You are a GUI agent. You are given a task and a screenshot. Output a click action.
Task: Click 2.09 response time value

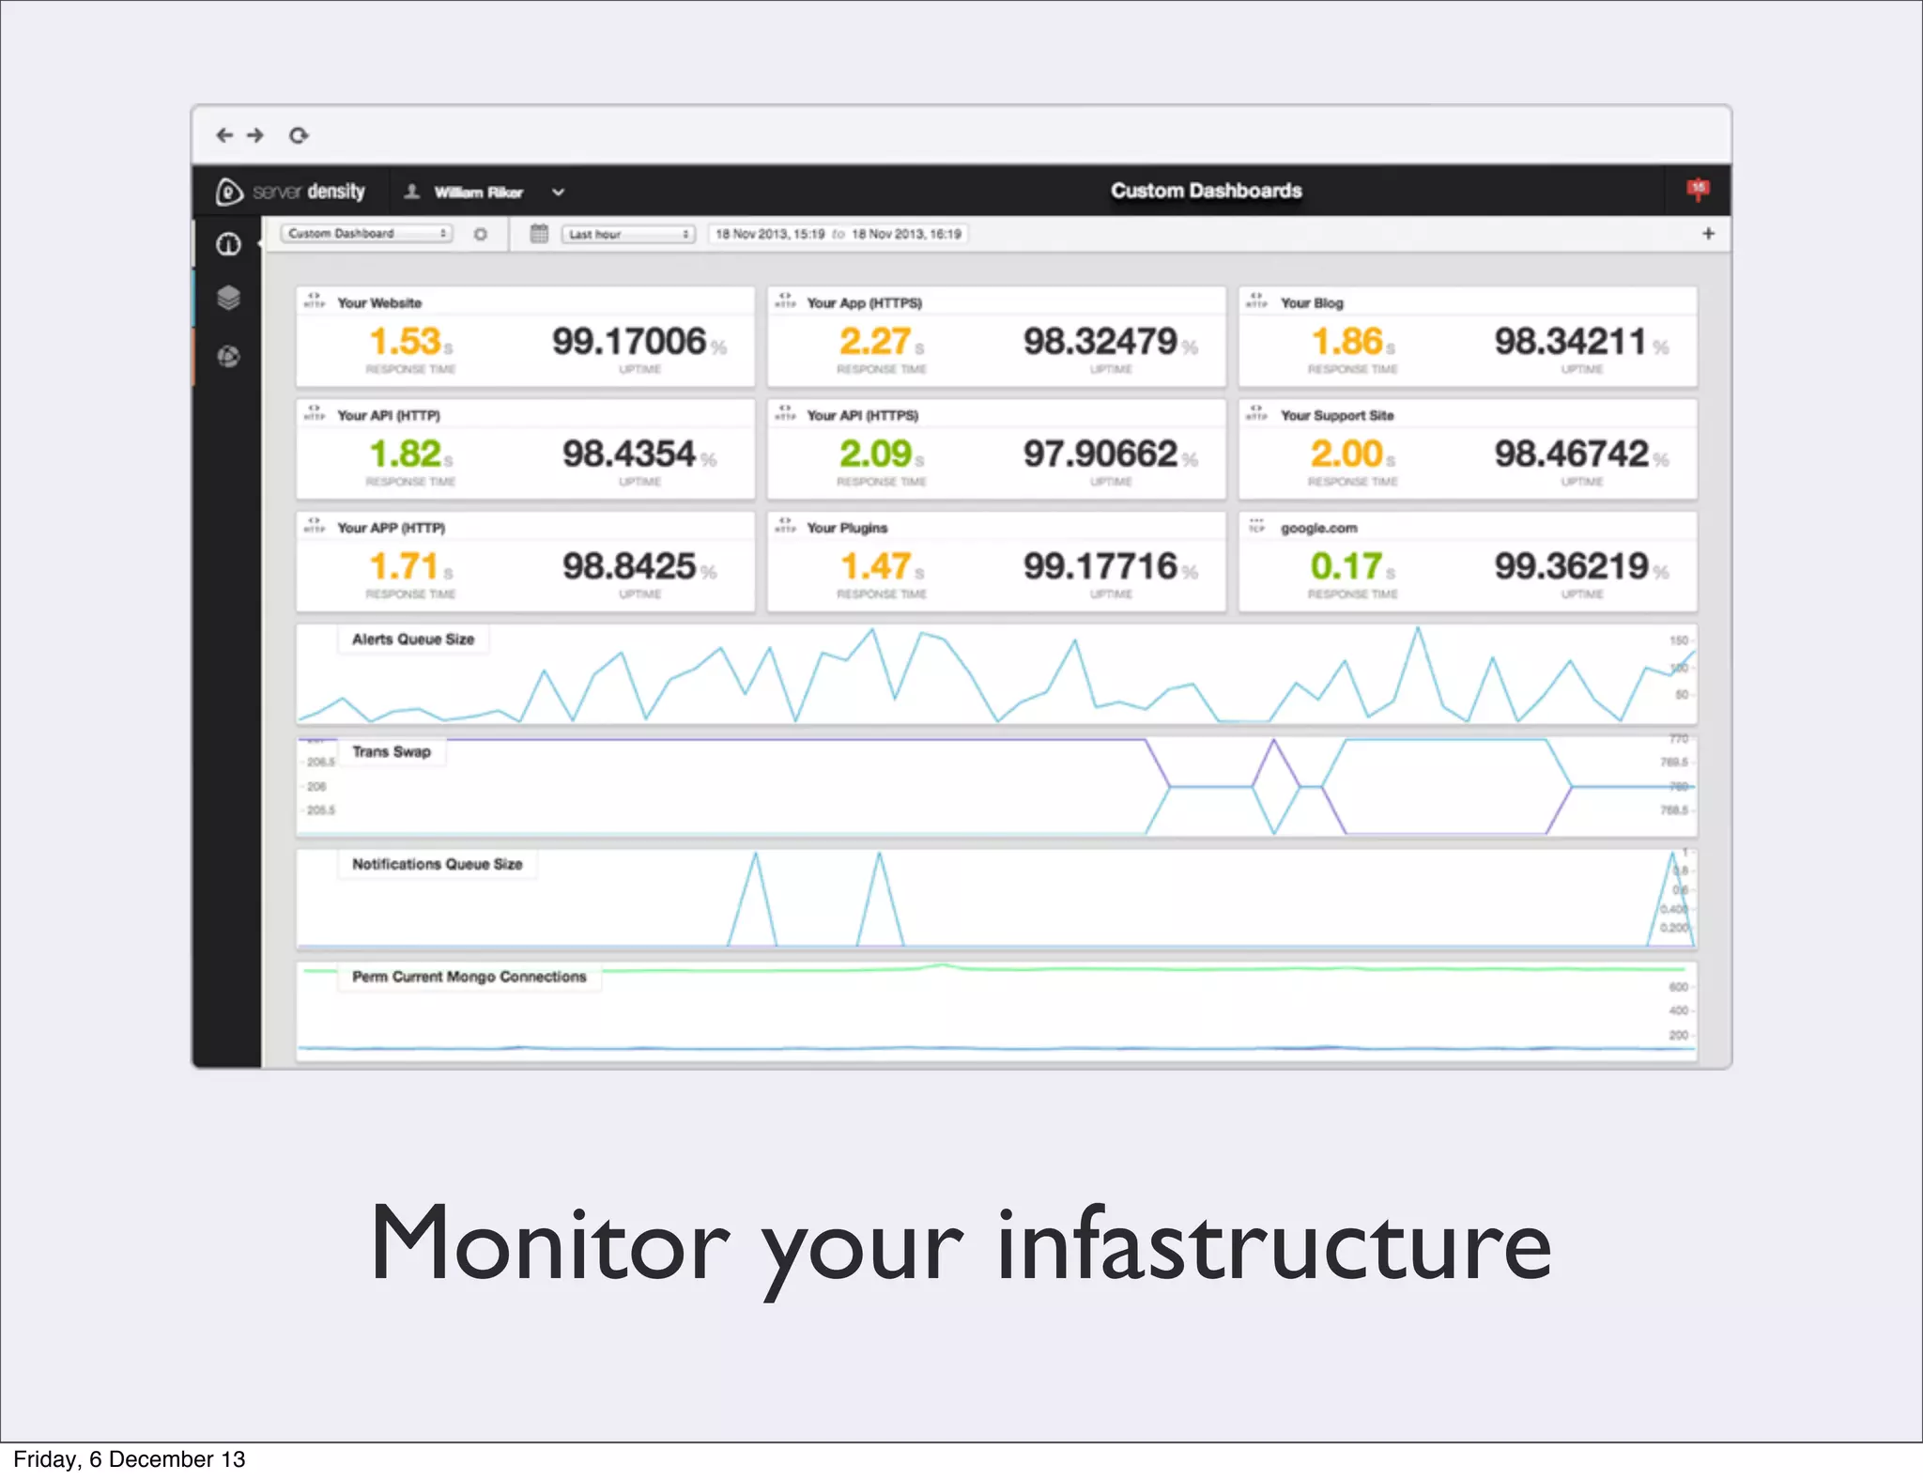tap(875, 455)
